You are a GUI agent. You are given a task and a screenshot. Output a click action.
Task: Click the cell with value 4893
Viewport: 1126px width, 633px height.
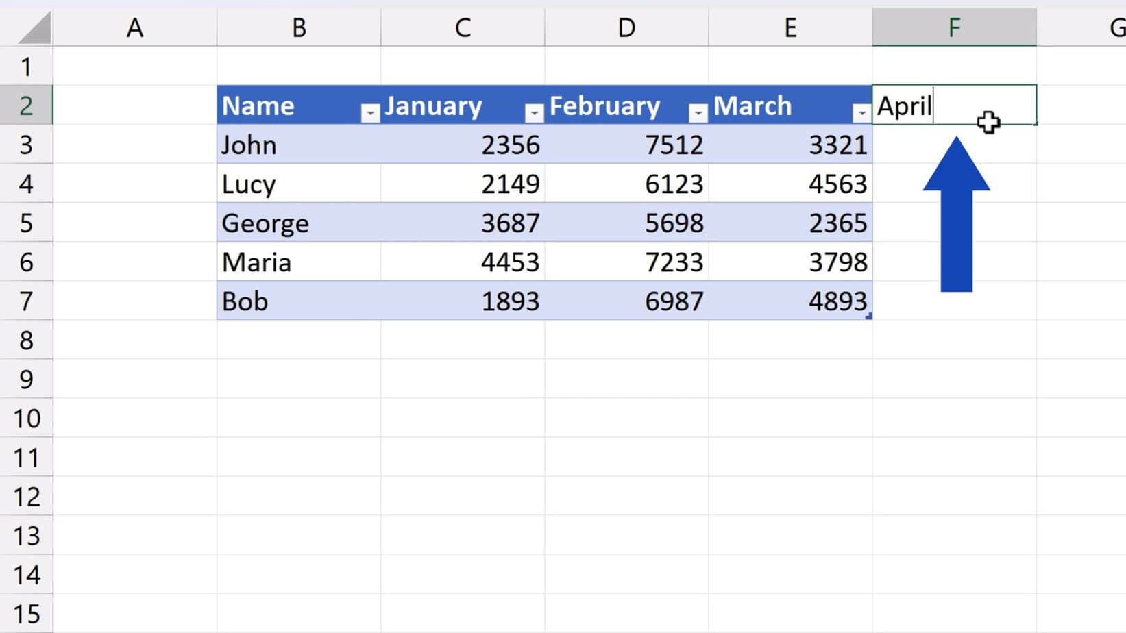tap(809, 301)
